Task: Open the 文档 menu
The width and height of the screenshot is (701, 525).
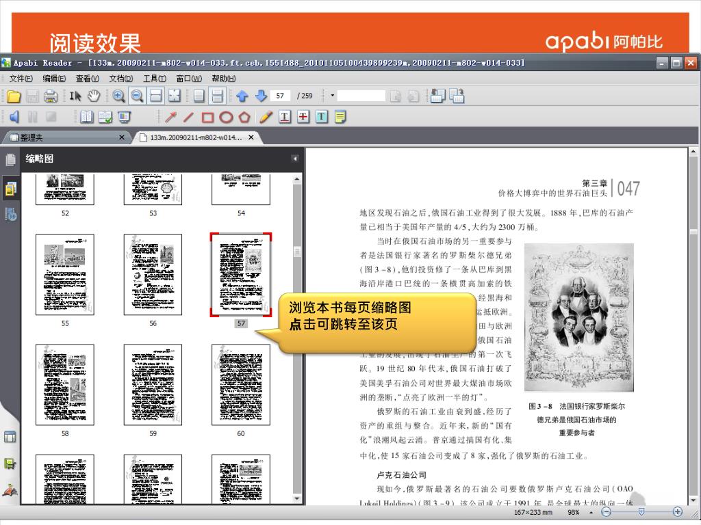Action: (120, 79)
